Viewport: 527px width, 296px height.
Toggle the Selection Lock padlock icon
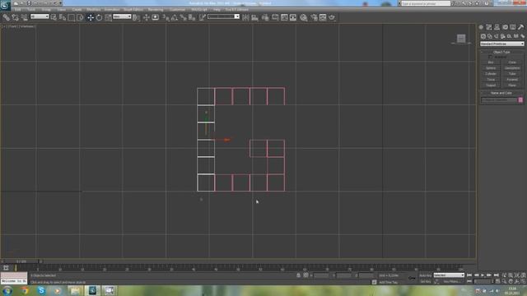[298, 275]
